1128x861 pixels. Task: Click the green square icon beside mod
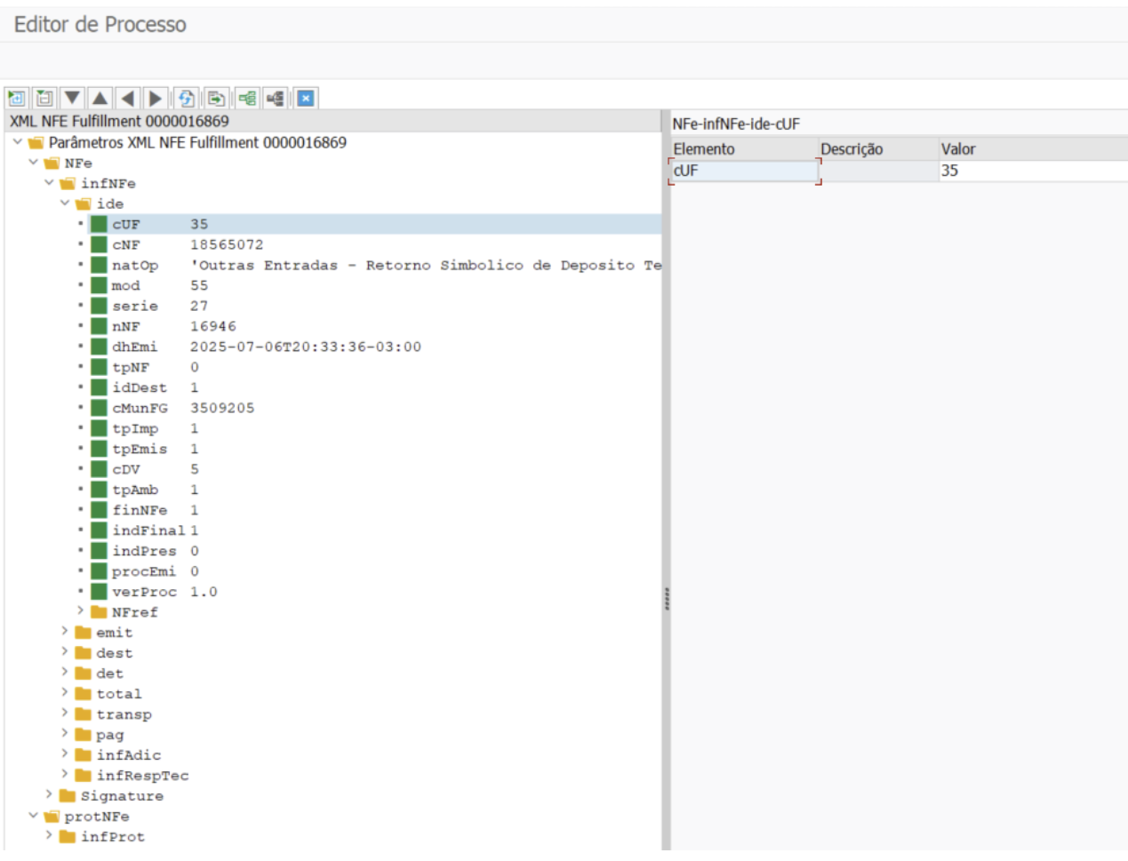(x=99, y=285)
